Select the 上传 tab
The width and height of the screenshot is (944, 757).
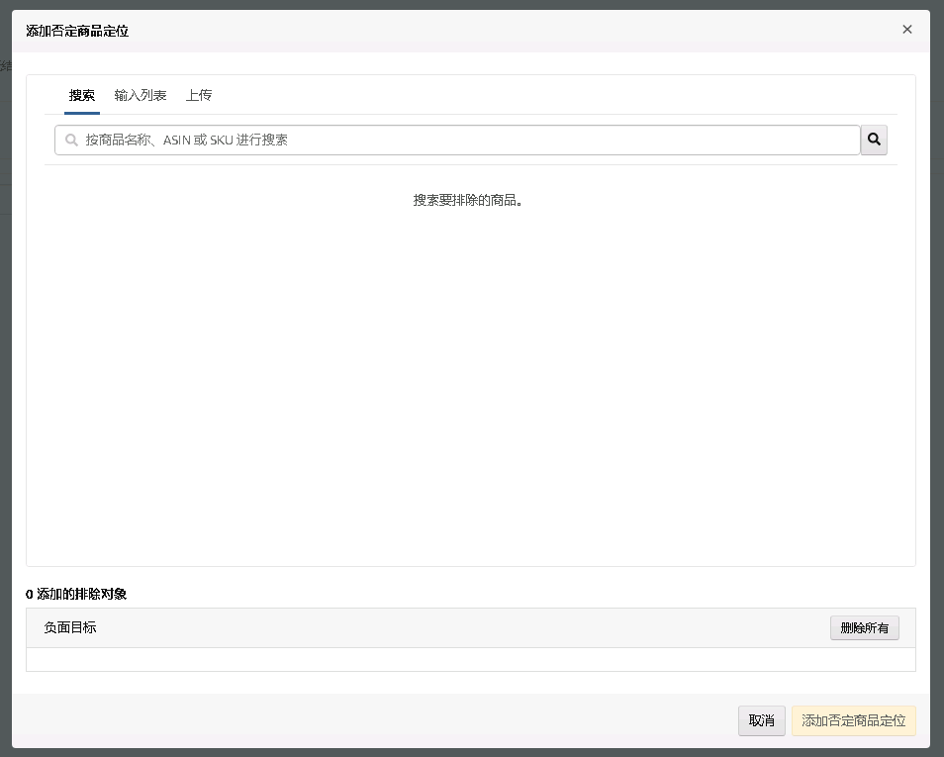pyautogui.click(x=199, y=95)
